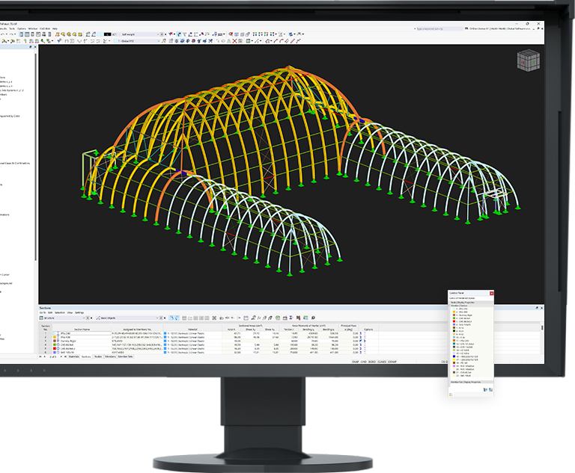Open the Tools menu
The width and height of the screenshot is (575, 473).
point(12,28)
